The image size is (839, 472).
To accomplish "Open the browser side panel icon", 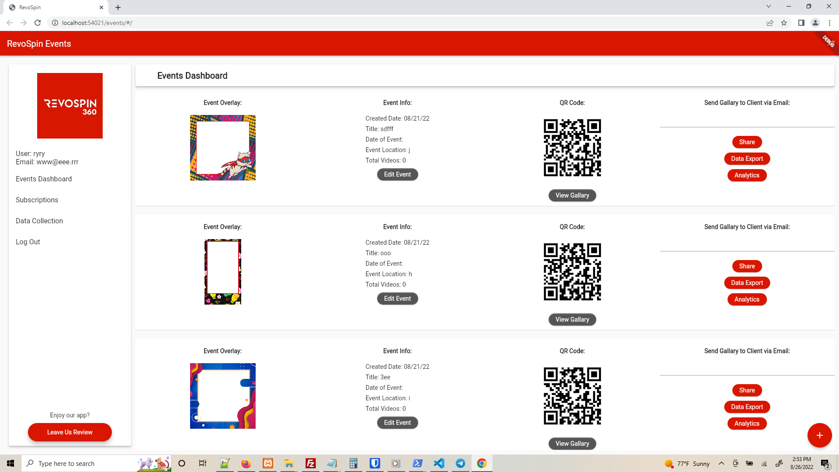I will 801,23.
